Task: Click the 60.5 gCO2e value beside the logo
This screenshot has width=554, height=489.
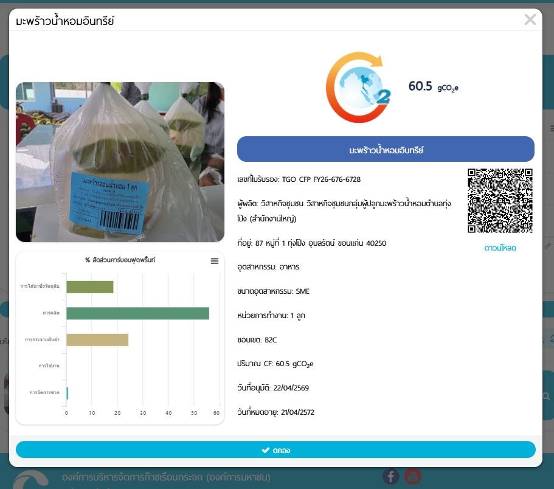Action: click(433, 86)
